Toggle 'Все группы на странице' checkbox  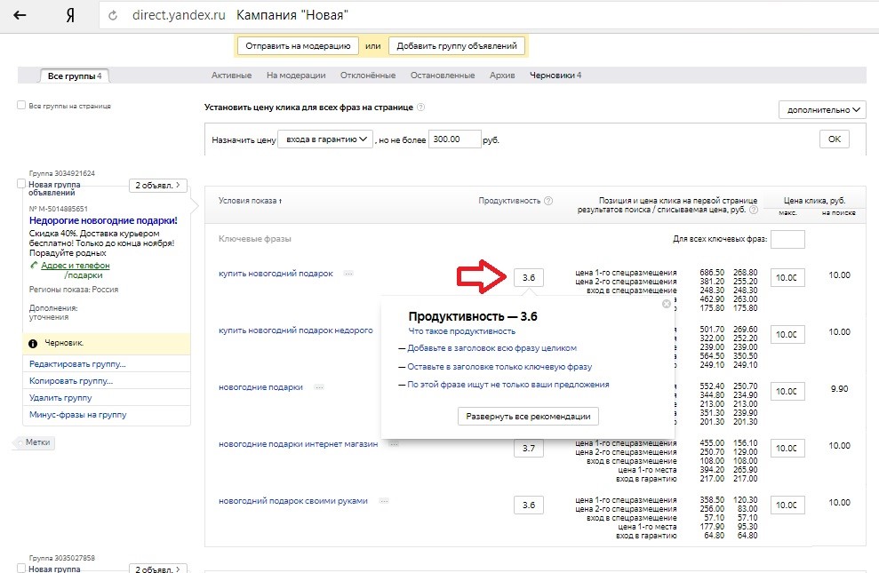tap(21, 105)
